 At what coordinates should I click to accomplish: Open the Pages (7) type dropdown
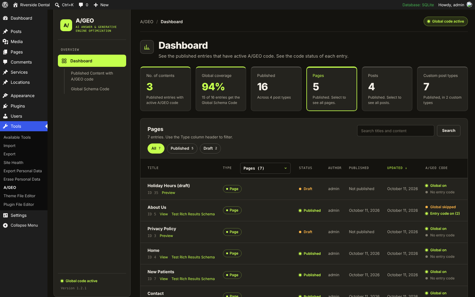click(x=265, y=168)
